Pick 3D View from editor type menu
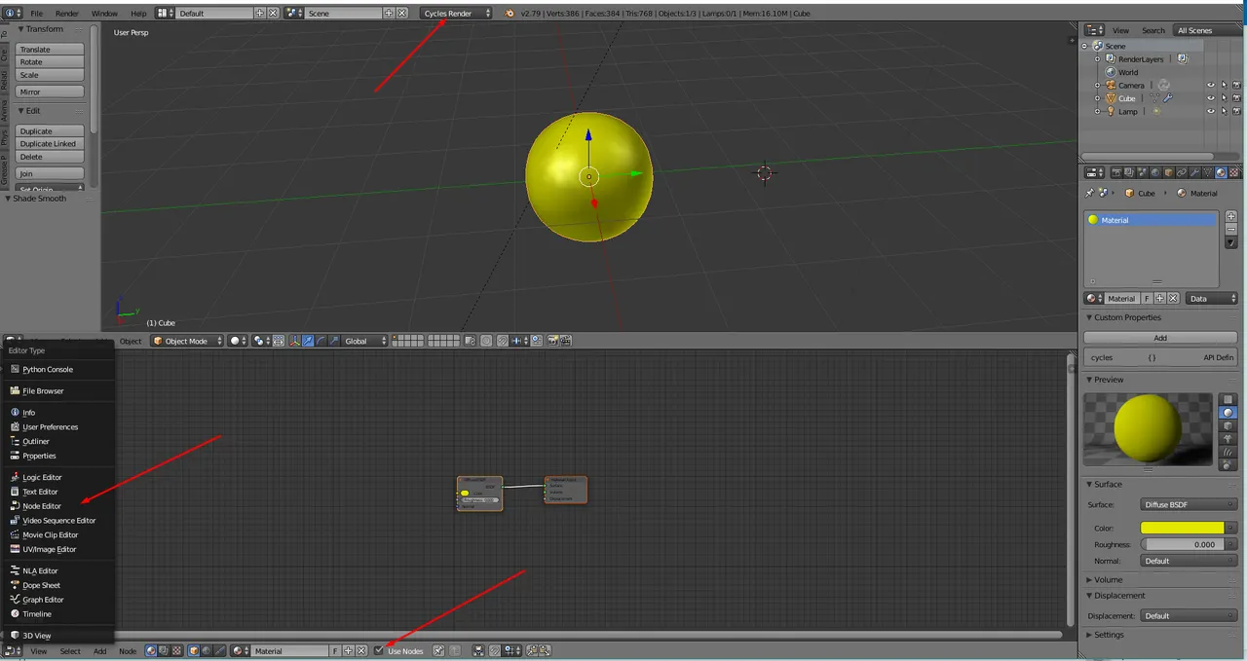 37,635
